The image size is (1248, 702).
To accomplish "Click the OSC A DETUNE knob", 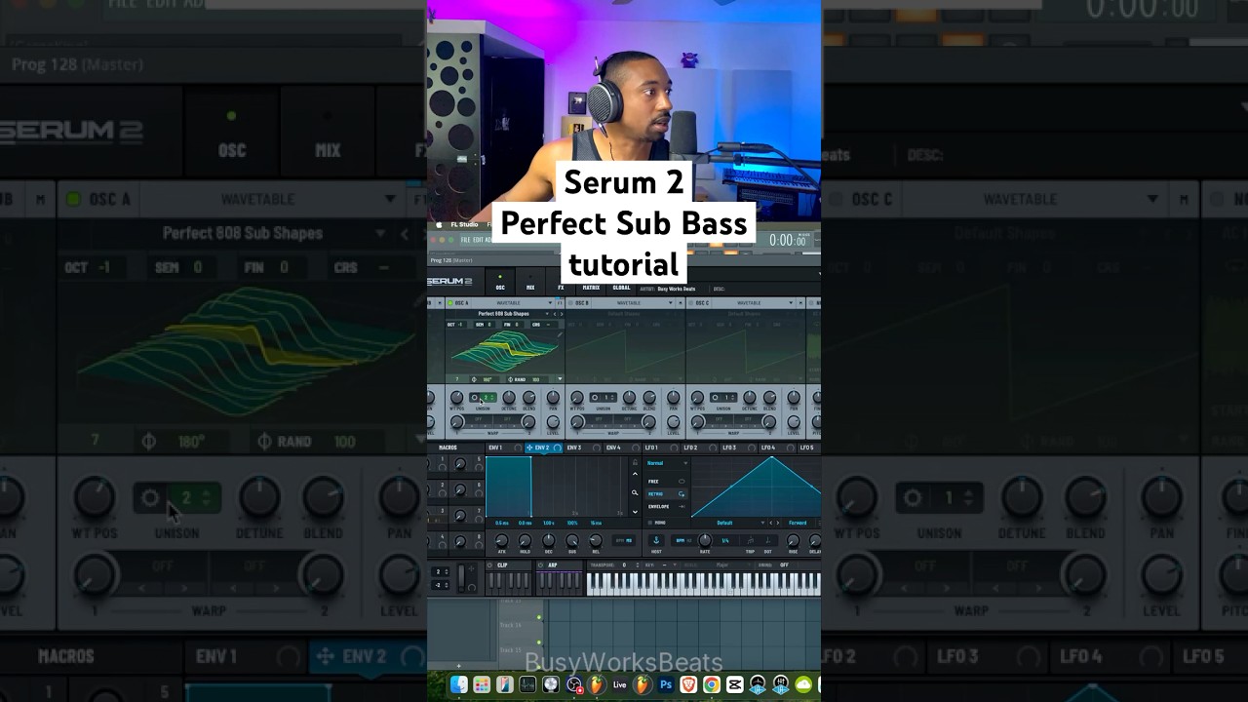I will click(509, 397).
